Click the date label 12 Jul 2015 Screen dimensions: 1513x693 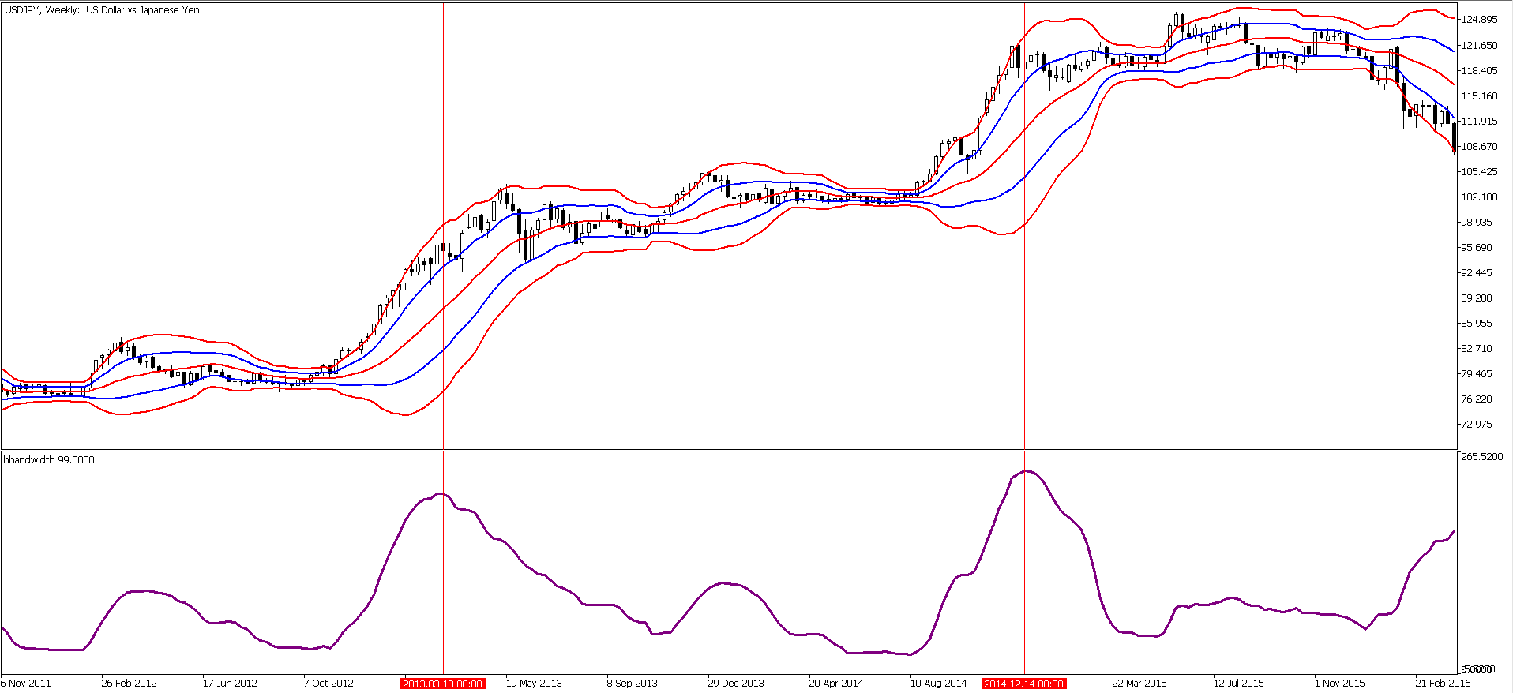coord(1238,684)
